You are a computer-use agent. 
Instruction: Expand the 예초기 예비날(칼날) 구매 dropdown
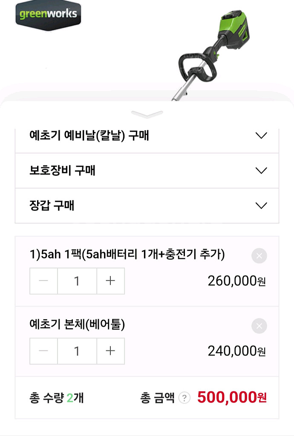coord(147,136)
